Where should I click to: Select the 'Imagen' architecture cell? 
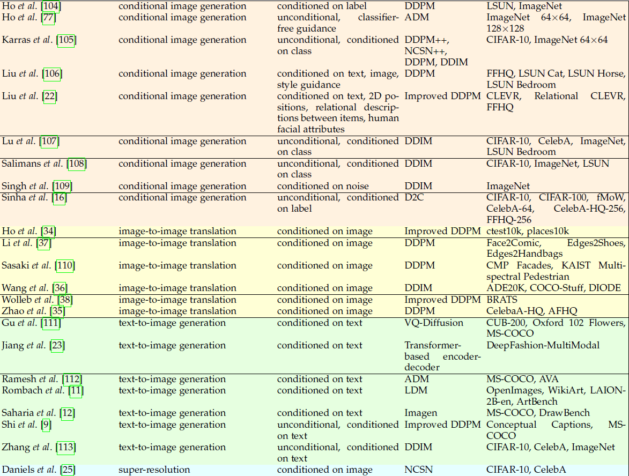coord(421,413)
